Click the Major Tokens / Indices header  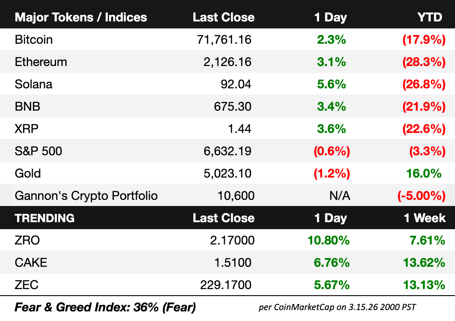point(81,17)
